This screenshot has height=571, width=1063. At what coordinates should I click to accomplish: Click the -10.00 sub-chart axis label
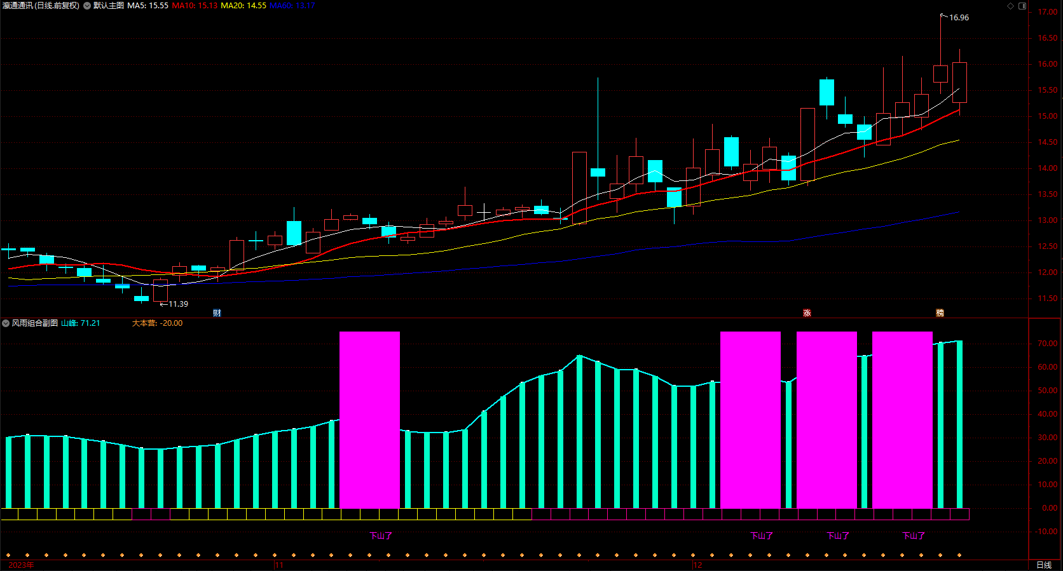coord(1046,532)
